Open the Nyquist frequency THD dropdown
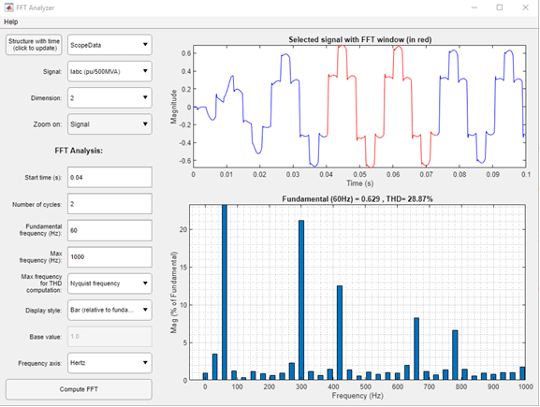Screen dimensions: 540x407 pos(109,283)
